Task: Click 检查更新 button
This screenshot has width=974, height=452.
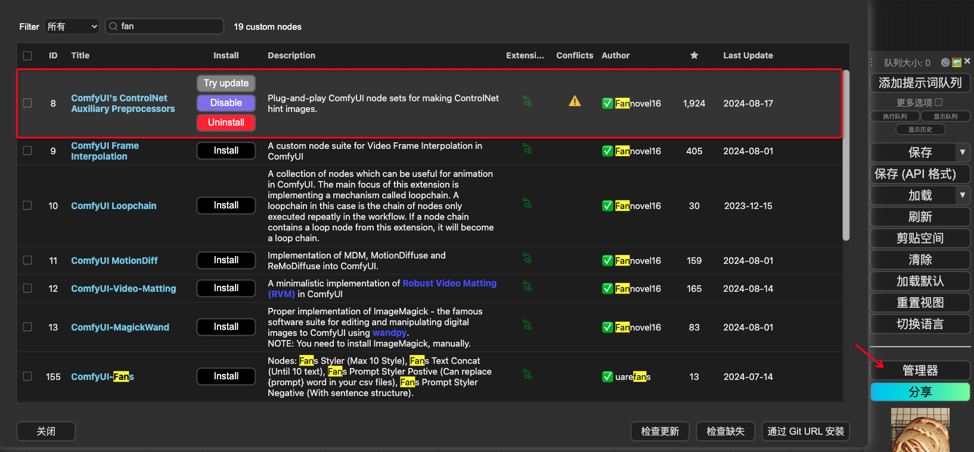Action: click(x=660, y=431)
